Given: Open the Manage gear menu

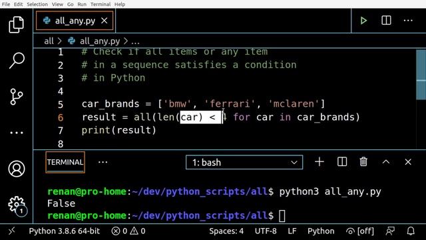Looking at the screenshot, I should pyautogui.click(x=17, y=205).
